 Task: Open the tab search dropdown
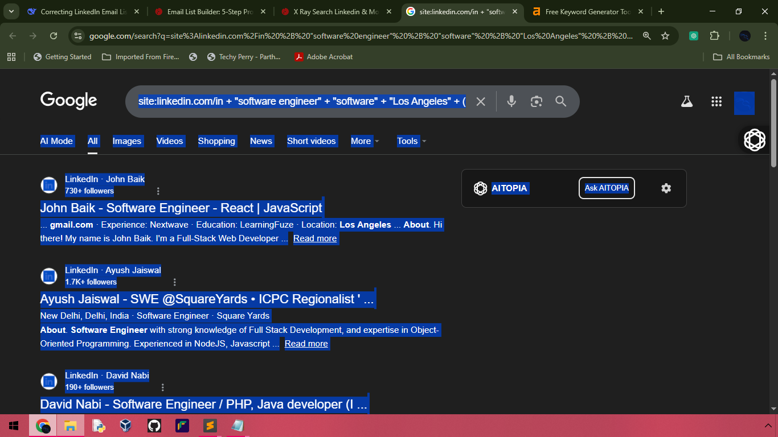click(11, 11)
